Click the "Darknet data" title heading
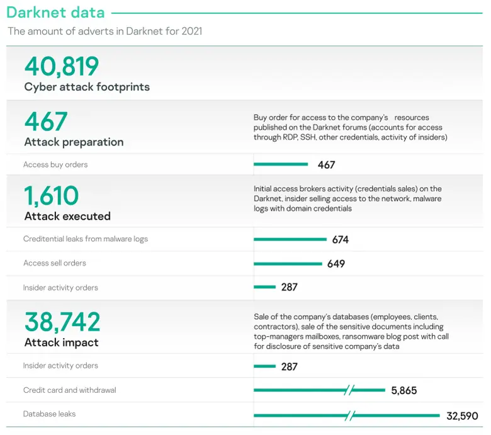491x435 pixels. [x=55, y=12]
